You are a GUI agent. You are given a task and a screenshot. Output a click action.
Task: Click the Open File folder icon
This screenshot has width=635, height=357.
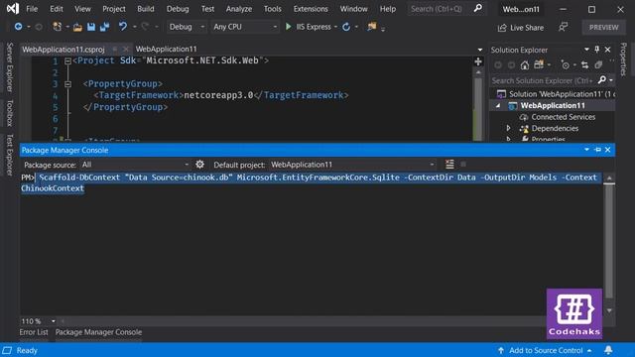click(77, 27)
